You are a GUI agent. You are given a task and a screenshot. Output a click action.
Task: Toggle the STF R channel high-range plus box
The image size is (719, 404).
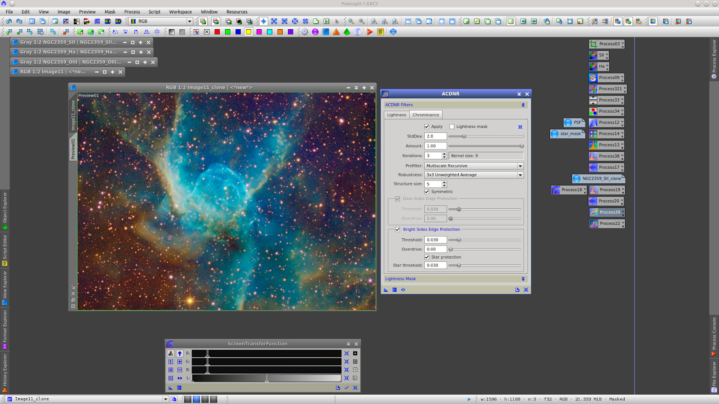[355, 354]
